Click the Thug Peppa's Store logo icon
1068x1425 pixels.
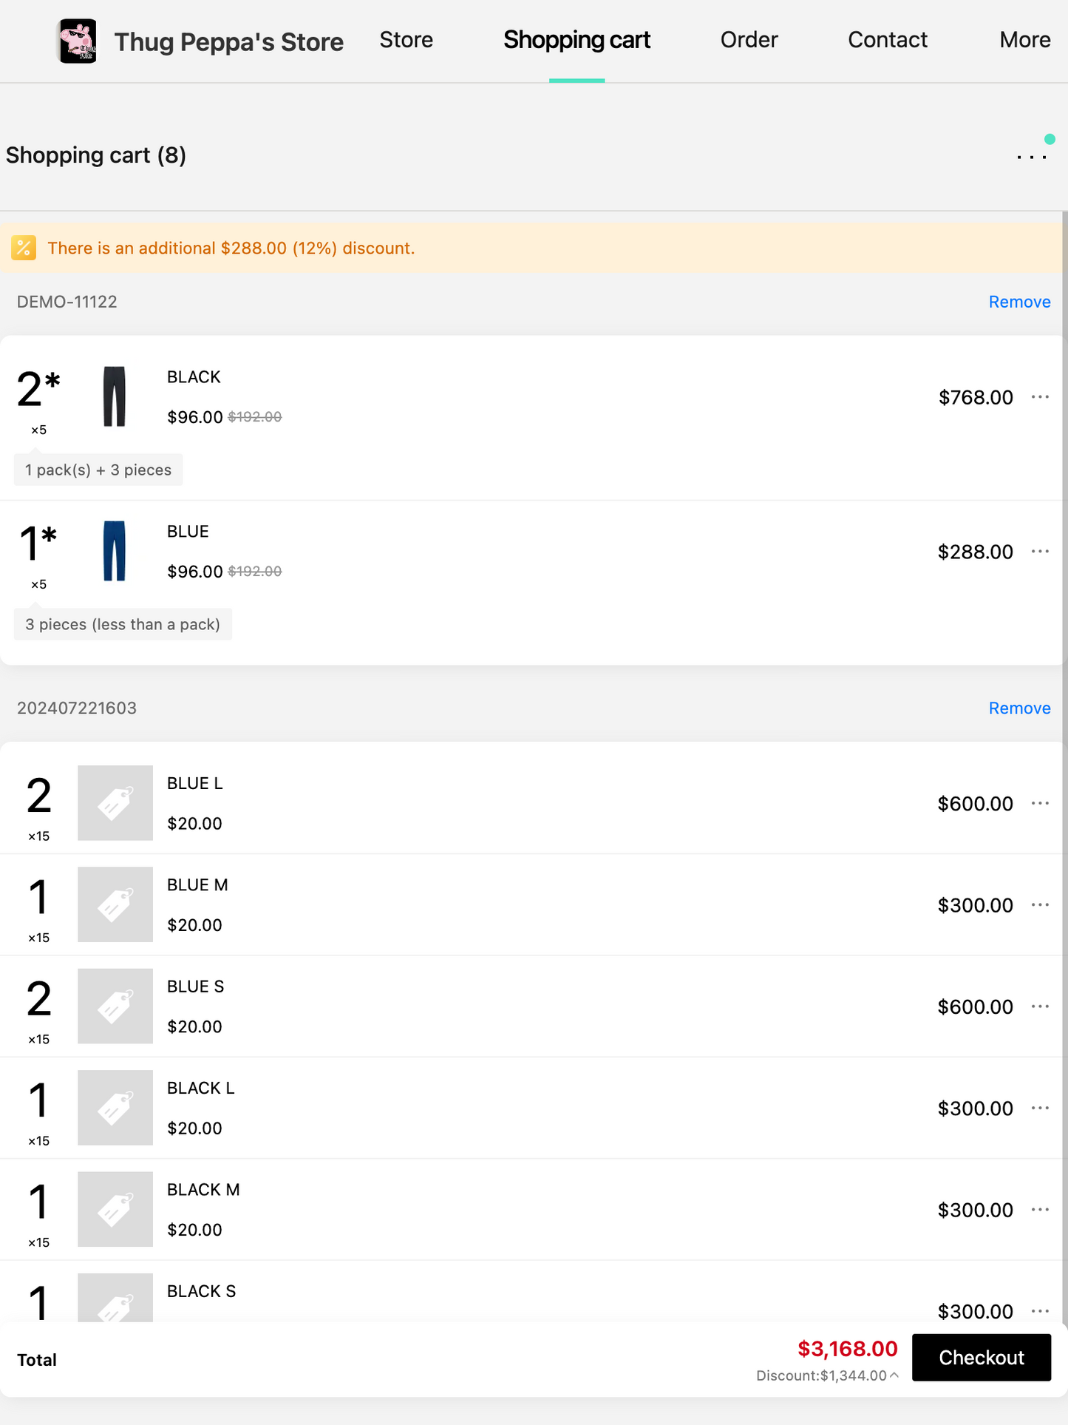[78, 41]
